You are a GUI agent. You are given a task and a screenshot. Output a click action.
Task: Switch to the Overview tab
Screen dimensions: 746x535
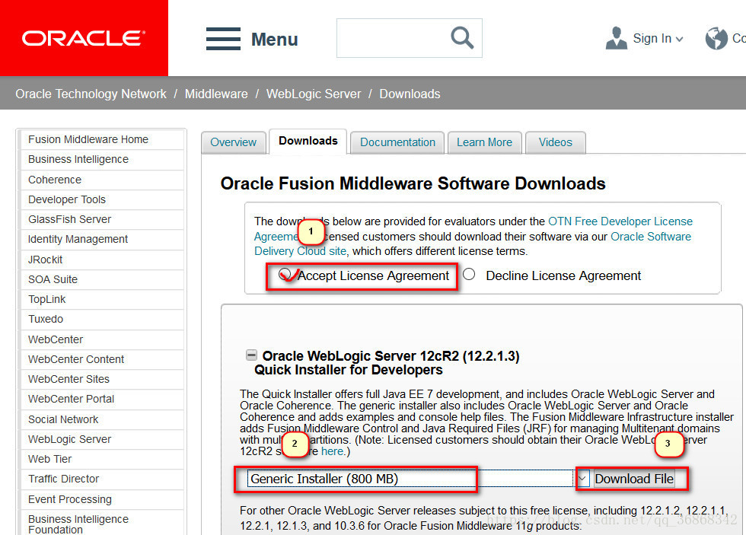pos(233,142)
